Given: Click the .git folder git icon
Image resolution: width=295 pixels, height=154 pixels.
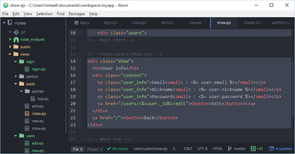Looking at the screenshot, I should click(16, 32).
